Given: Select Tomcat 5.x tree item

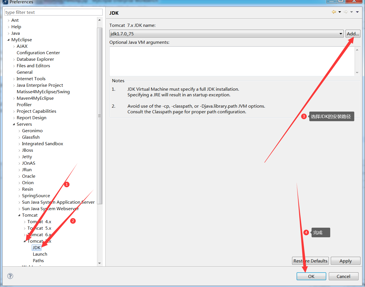Looking at the screenshot, I should pos(39,228).
